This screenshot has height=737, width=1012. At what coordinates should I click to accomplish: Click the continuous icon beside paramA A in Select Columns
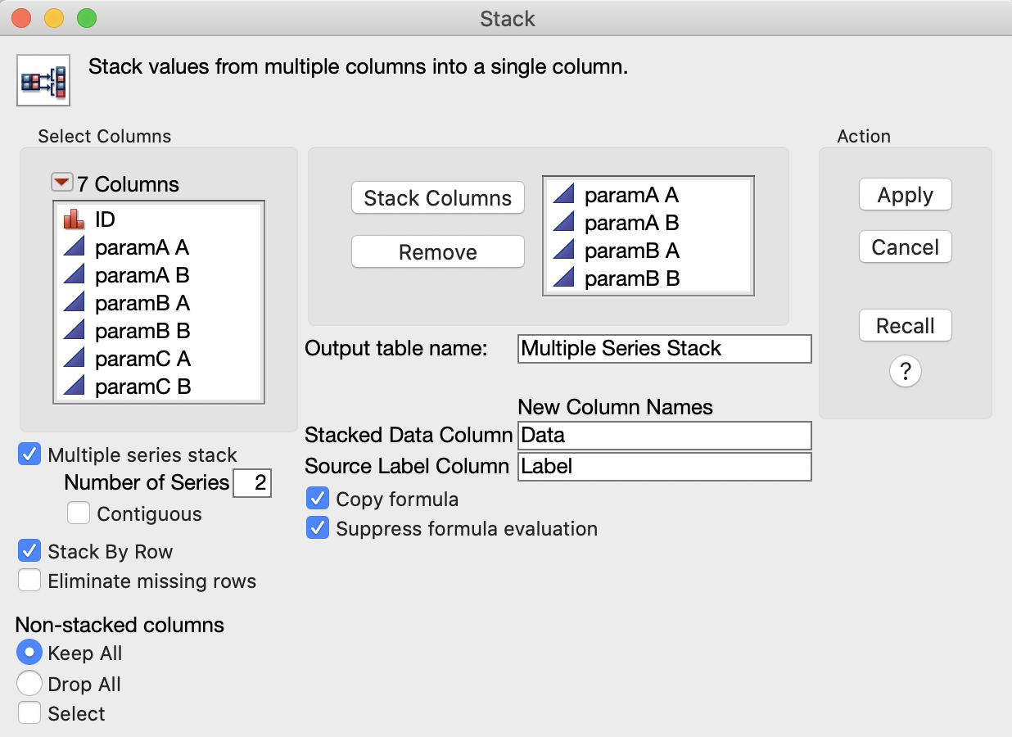(x=75, y=247)
